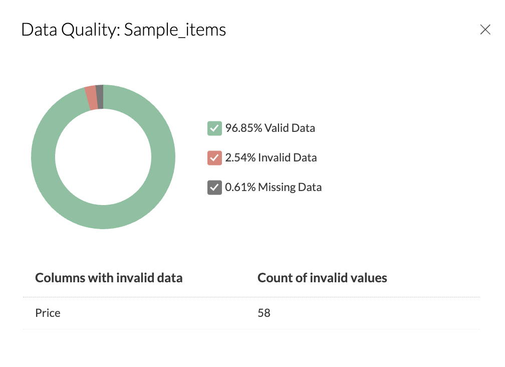This screenshot has height=367, width=505.
Task: Click the 0.61% legend value
Action: (x=240, y=188)
